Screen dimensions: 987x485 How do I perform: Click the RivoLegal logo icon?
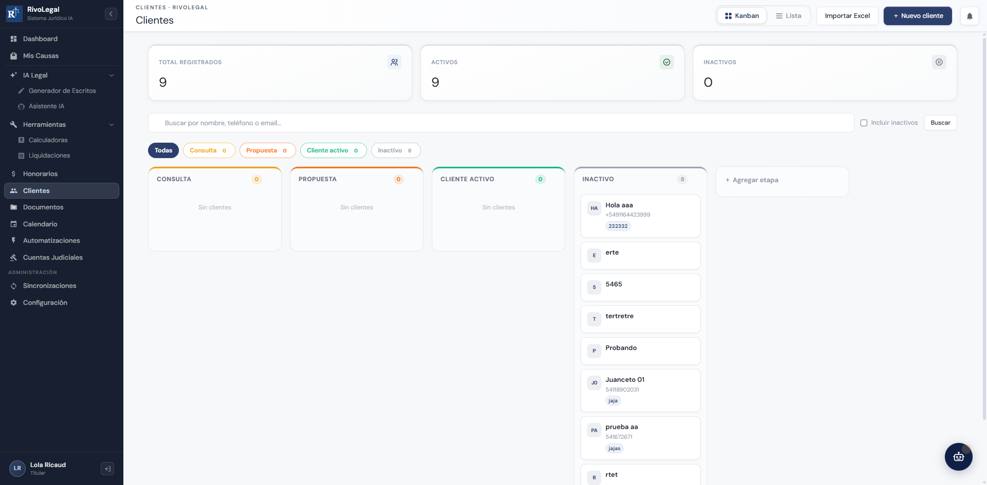pos(14,13)
